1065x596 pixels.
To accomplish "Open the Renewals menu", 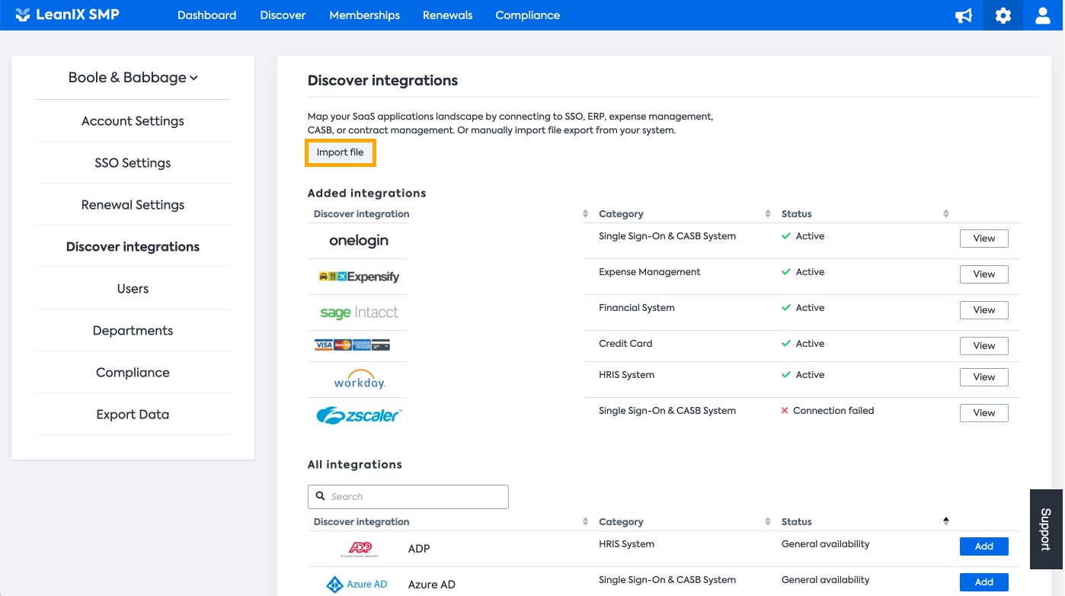I will click(448, 15).
